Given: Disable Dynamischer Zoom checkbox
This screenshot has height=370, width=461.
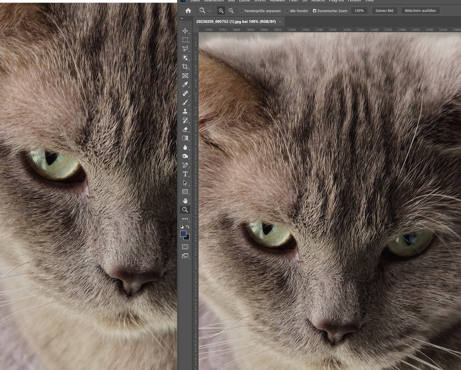Looking at the screenshot, I should pos(315,11).
